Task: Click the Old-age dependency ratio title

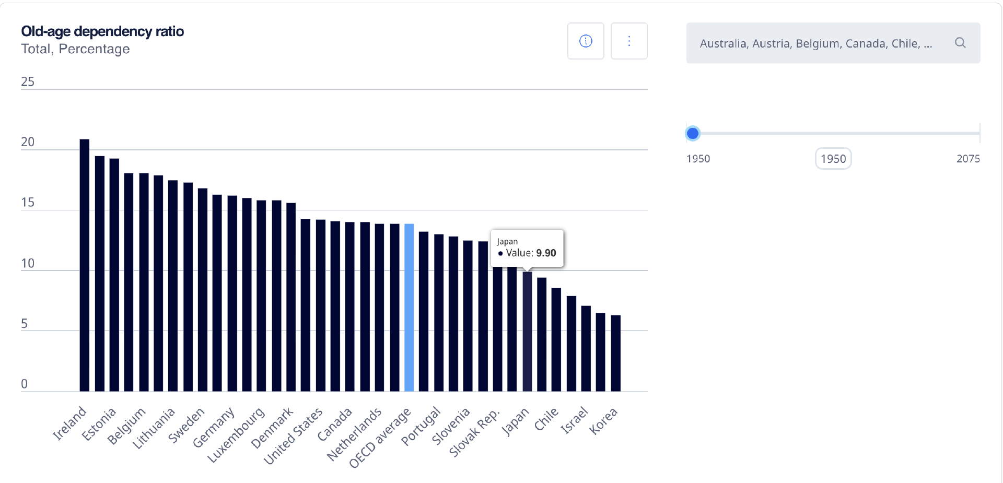Action: click(102, 31)
